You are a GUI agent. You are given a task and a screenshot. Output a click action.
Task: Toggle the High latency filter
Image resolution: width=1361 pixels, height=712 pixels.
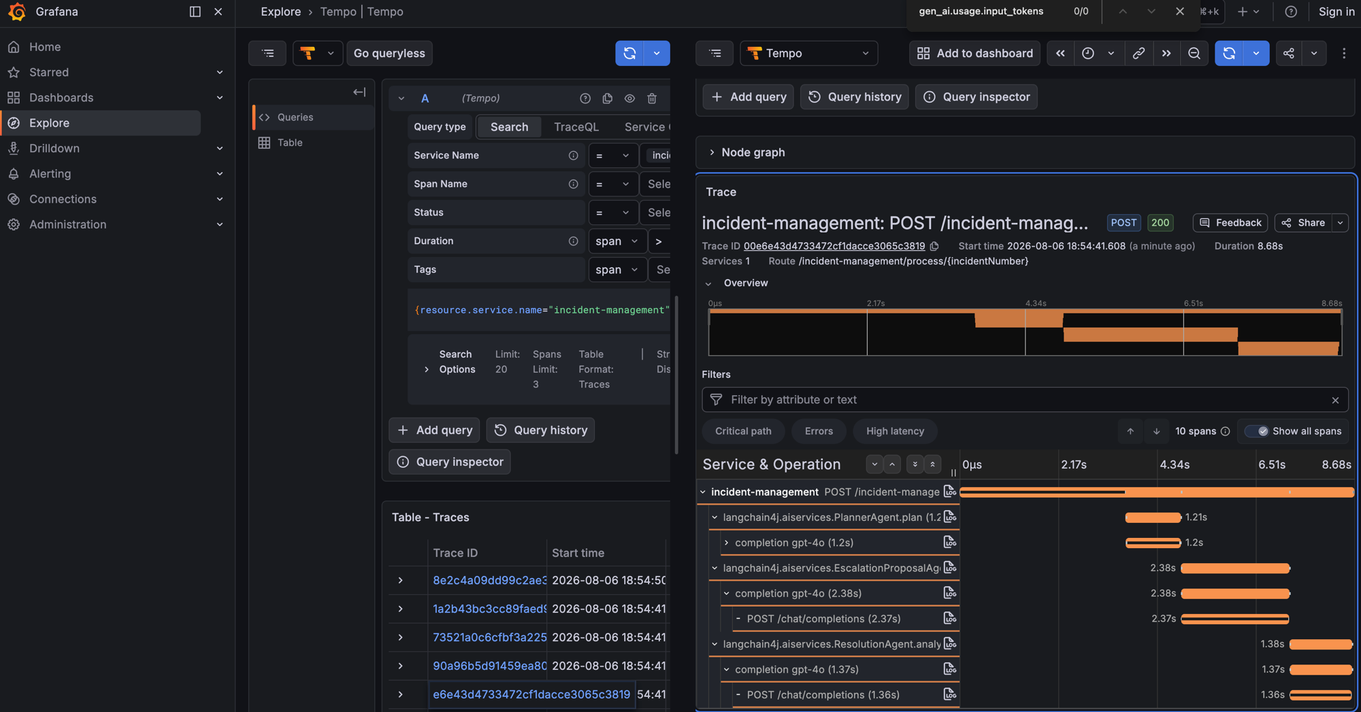(895, 431)
